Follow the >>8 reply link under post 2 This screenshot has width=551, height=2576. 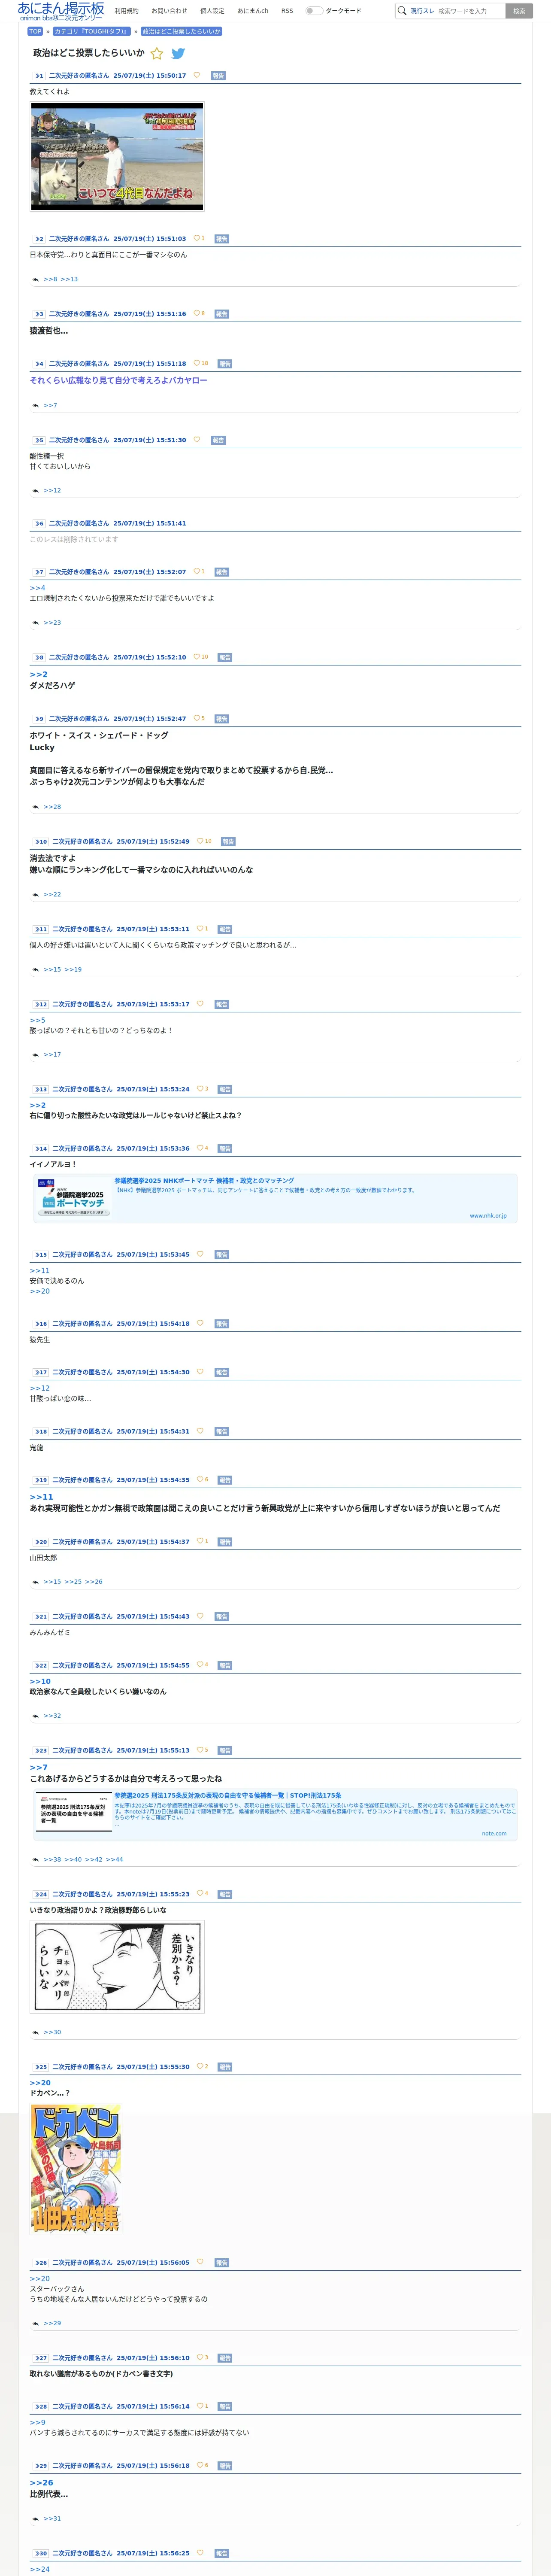[x=50, y=279]
